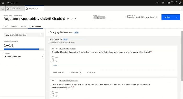Open the Action dropdown arrow
The height and width of the screenshot is (99, 183).
point(177,17)
